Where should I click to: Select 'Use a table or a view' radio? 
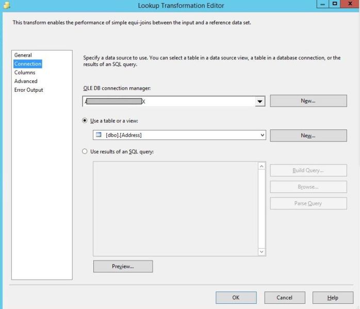[x=85, y=121]
